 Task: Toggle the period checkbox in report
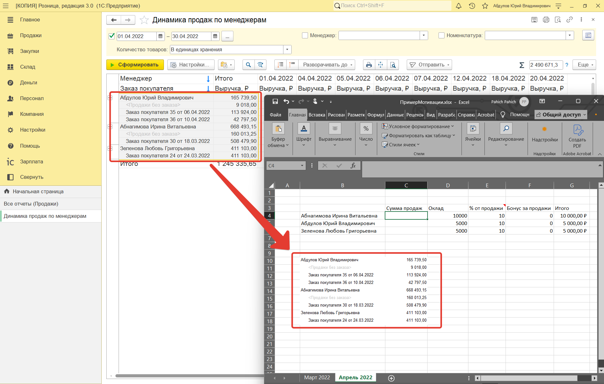(111, 36)
